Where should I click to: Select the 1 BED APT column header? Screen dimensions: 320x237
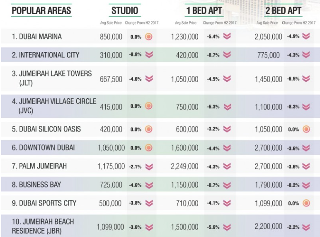(205, 10)
